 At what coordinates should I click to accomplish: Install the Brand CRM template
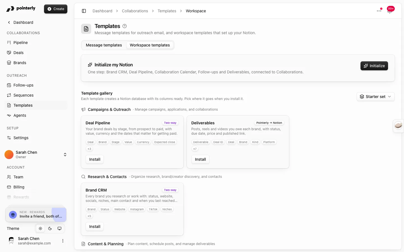pos(95,227)
